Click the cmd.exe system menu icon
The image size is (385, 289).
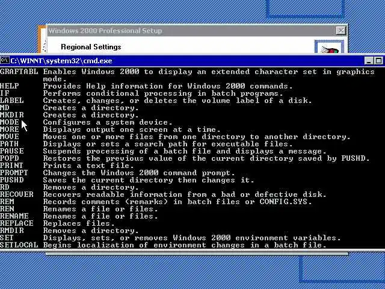pyautogui.click(x=5, y=60)
